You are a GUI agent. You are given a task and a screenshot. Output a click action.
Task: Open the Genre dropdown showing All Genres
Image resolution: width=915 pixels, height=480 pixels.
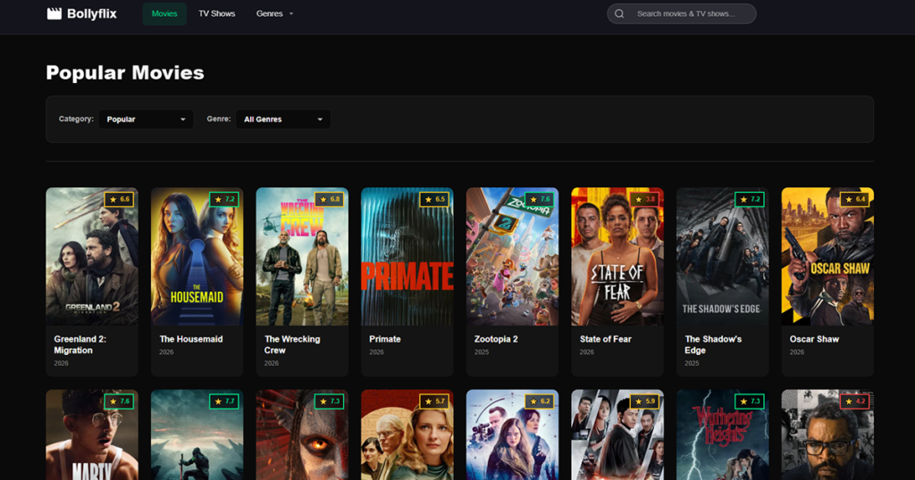[283, 120]
